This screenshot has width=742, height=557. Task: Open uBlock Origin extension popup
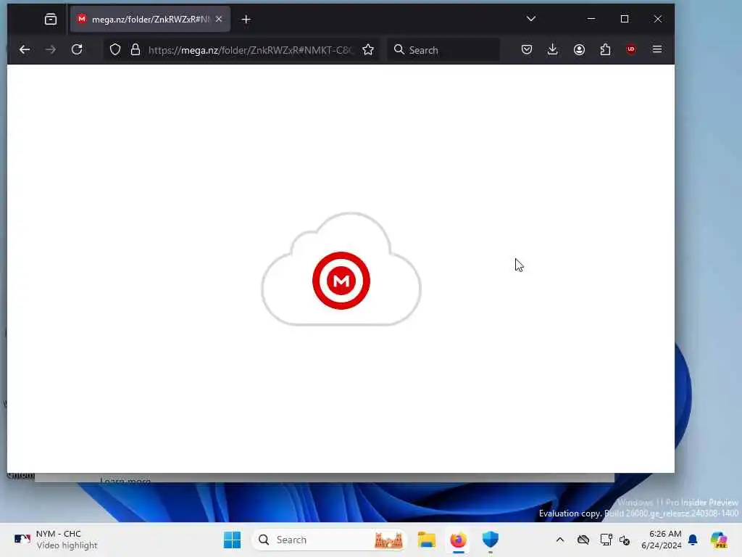tap(631, 50)
